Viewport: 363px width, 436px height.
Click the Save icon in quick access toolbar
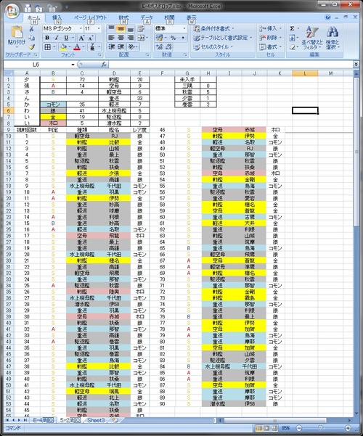pyautogui.click(x=28, y=8)
